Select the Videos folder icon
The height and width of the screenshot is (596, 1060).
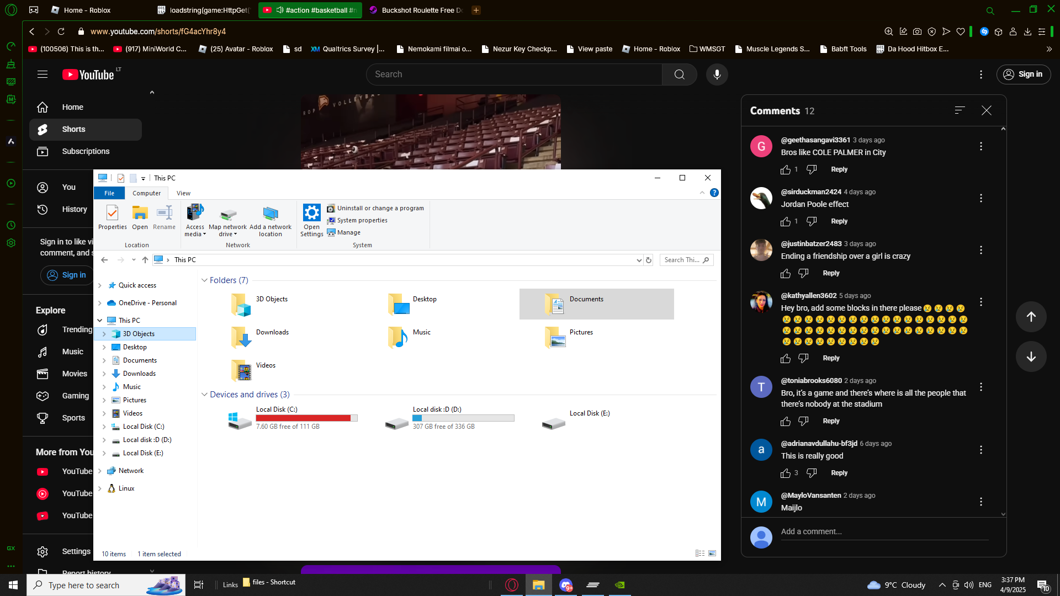click(x=241, y=370)
